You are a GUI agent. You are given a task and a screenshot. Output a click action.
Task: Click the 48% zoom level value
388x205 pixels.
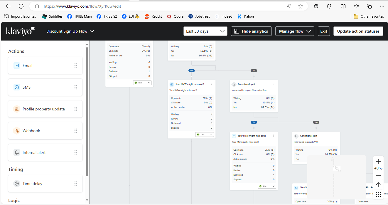point(378,168)
